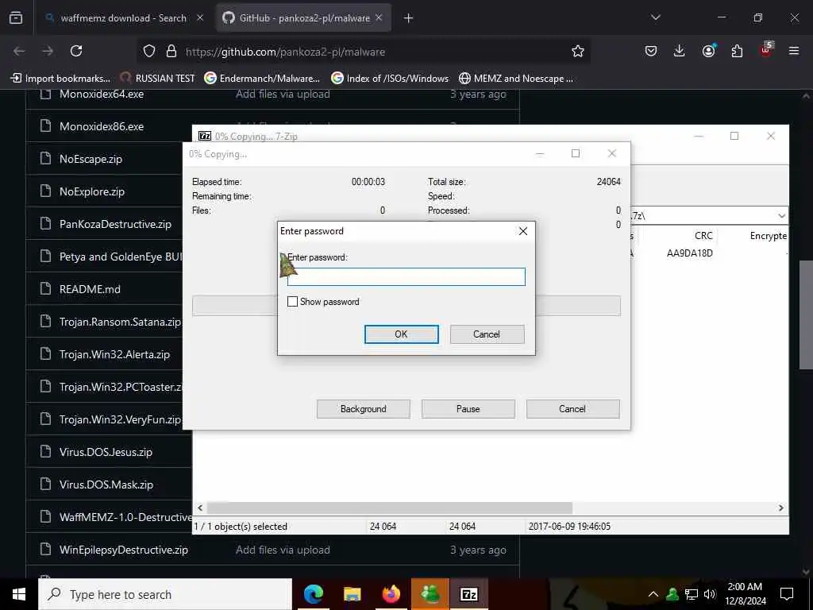Viewport: 813px width, 610px height.
Task: Open RUSSIAN TEST bookmark
Action: click(158, 79)
